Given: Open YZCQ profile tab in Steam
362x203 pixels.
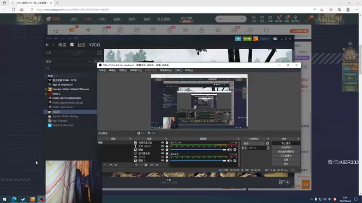Looking at the screenshot, I should 95,45.
